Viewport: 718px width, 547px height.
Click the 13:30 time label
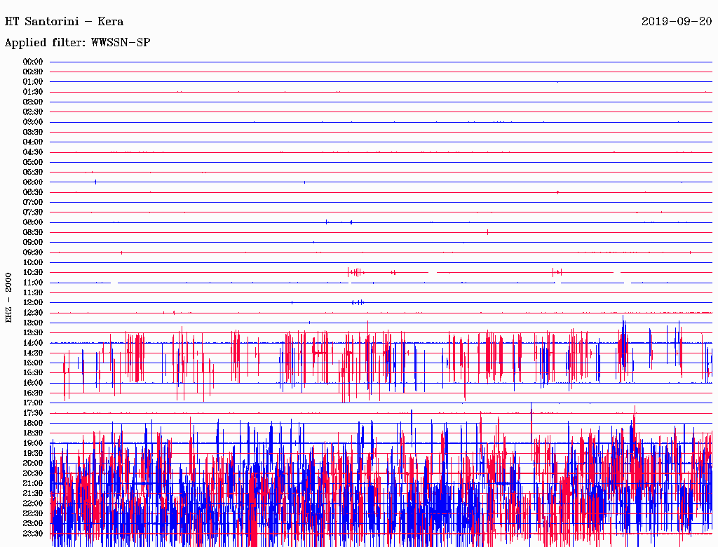click(33, 332)
